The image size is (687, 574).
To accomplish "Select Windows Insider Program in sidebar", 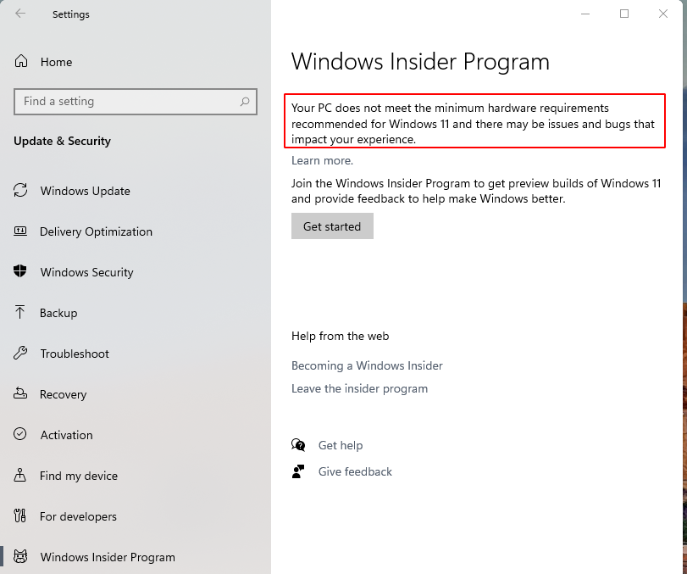I will [x=108, y=557].
